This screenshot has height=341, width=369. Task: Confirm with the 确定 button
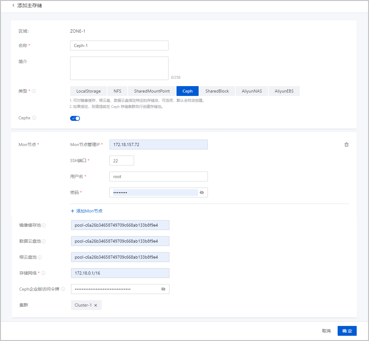click(x=347, y=331)
